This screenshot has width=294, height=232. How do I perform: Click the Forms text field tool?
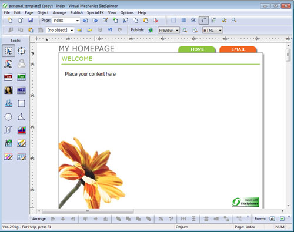tap(272, 218)
